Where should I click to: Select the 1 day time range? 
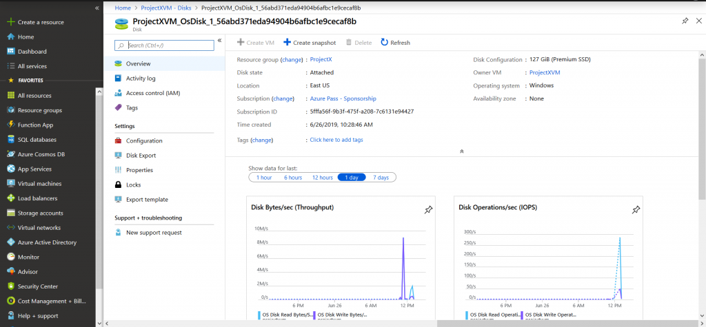(352, 178)
